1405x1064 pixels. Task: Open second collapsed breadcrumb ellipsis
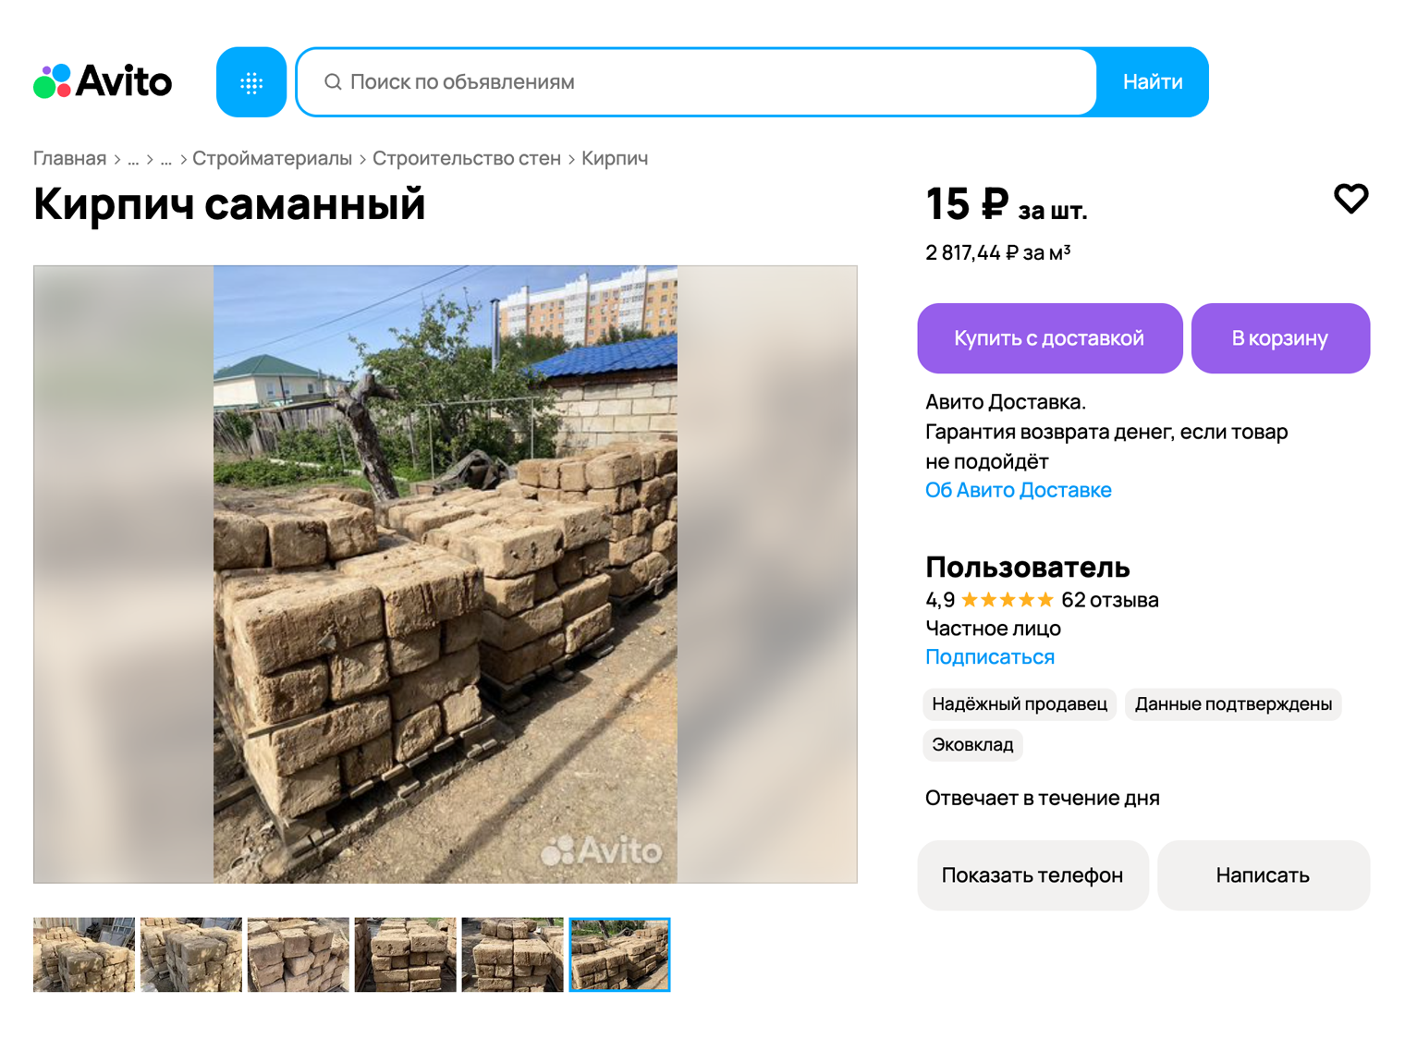click(x=166, y=158)
